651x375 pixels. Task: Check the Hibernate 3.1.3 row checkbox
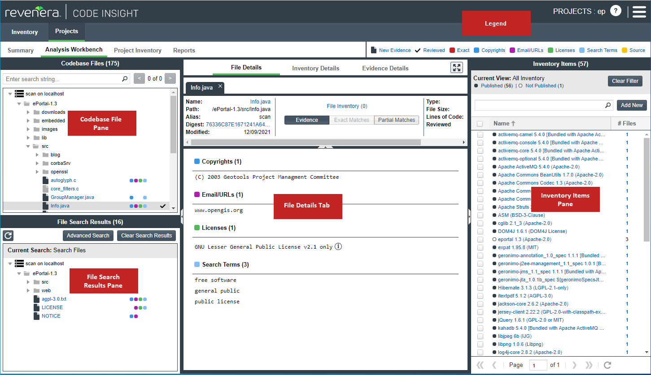[480, 288]
